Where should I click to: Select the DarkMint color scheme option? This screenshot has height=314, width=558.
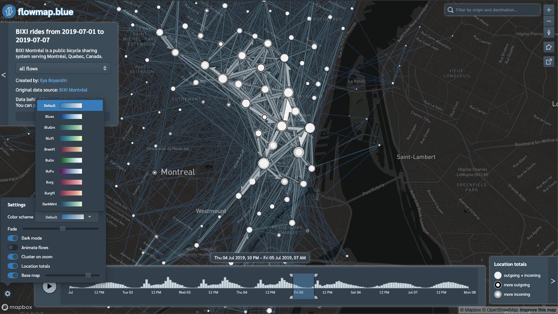pyautogui.click(x=70, y=204)
